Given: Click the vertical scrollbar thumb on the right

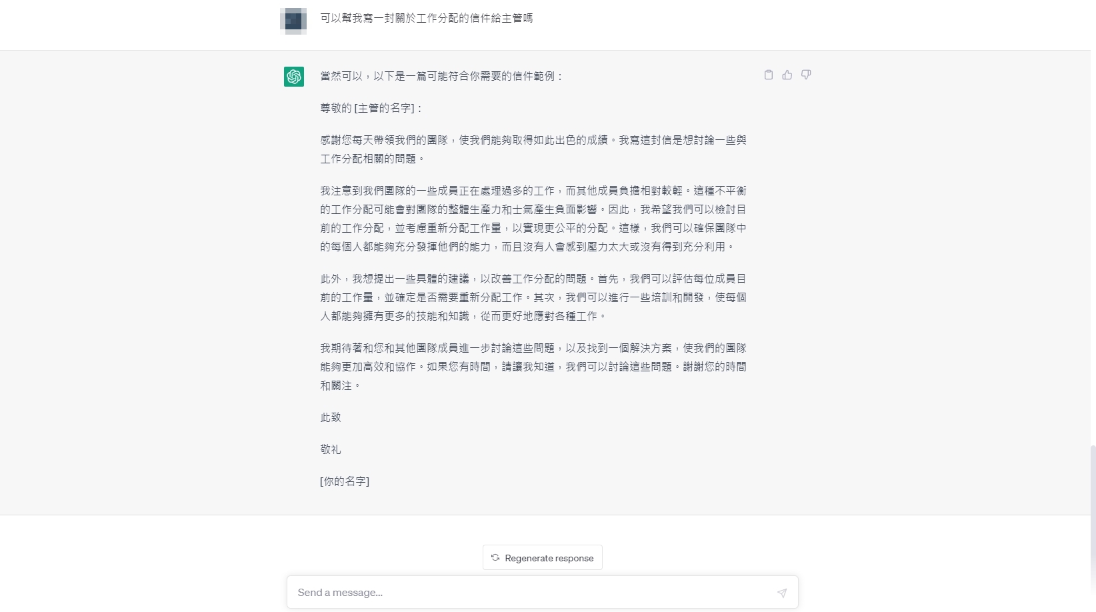Looking at the screenshot, I should pyautogui.click(x=1093, y=527).
